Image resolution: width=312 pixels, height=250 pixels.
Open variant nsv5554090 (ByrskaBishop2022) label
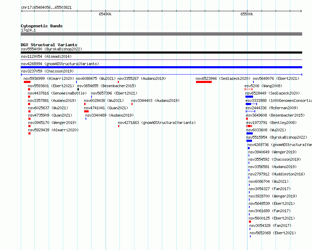pos(52,49)
